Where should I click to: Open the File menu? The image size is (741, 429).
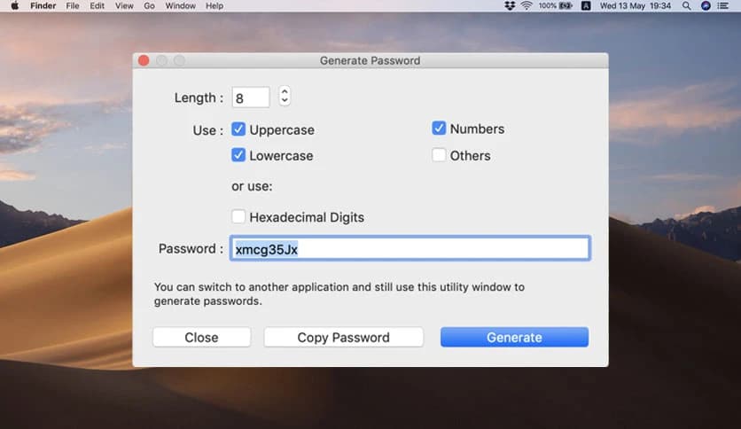coord(73,5)
